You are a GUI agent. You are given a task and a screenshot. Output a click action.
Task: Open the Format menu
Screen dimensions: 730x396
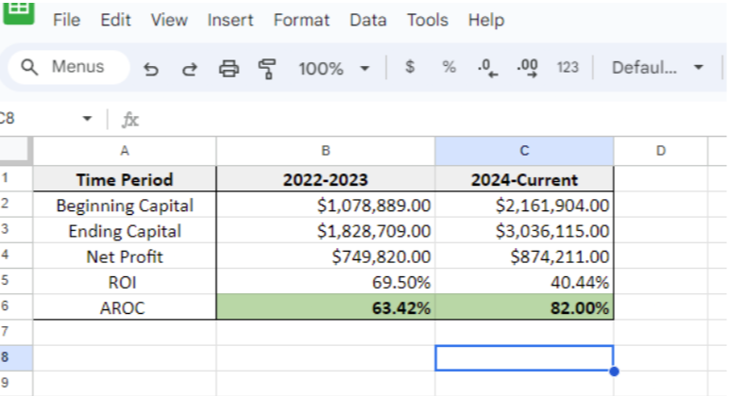[301, 20]
